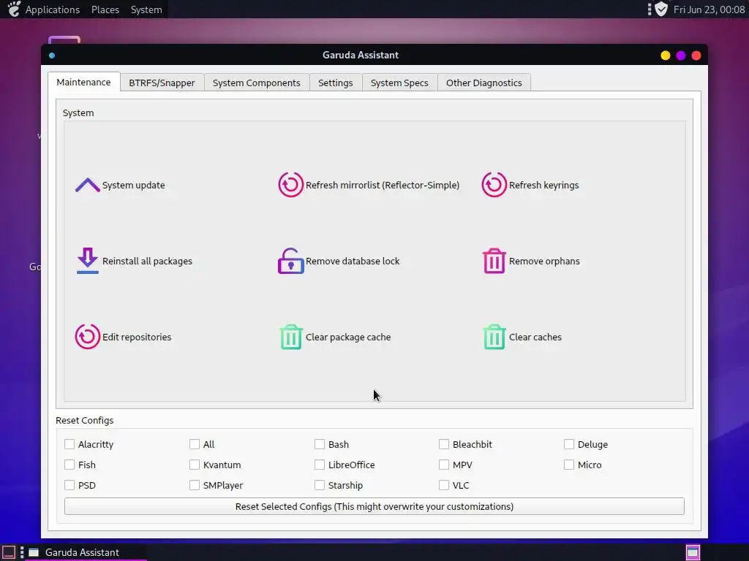Click the Remove database lock padlock icon

click(x=290, y=261)
